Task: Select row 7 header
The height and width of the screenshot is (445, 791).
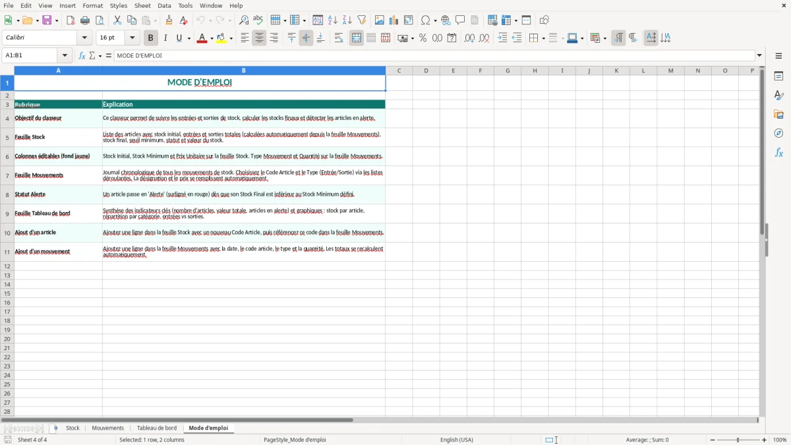Action: [x=7, y=175]
